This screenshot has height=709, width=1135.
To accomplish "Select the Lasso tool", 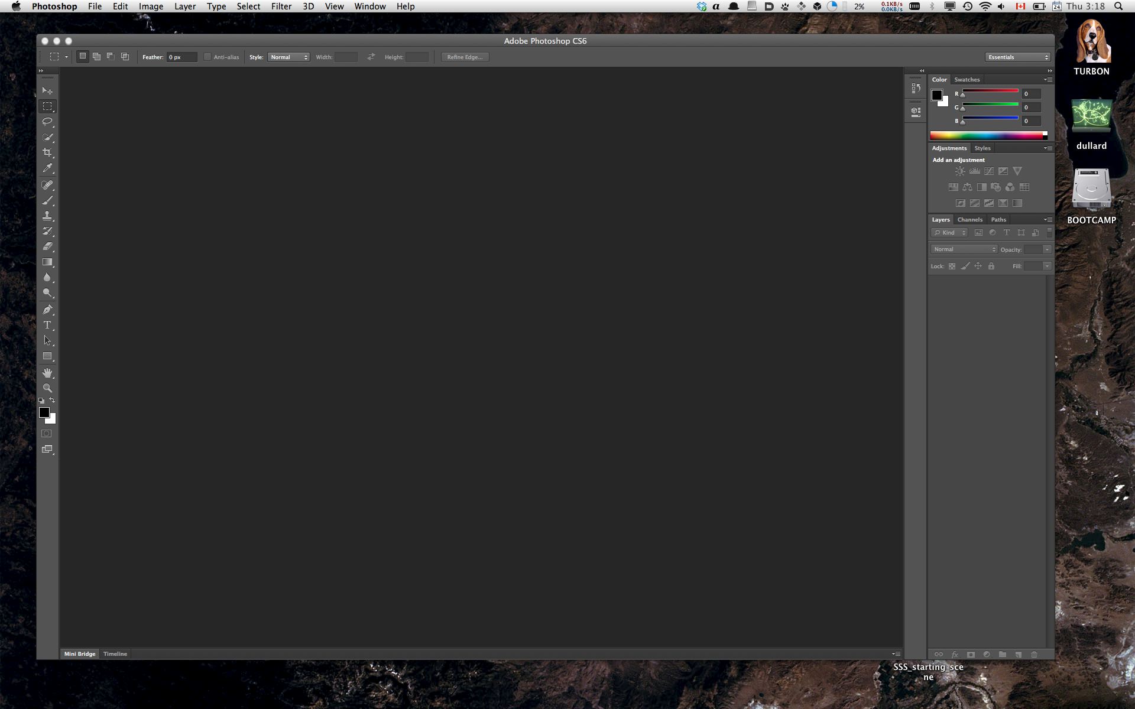I will pos(47,121).
